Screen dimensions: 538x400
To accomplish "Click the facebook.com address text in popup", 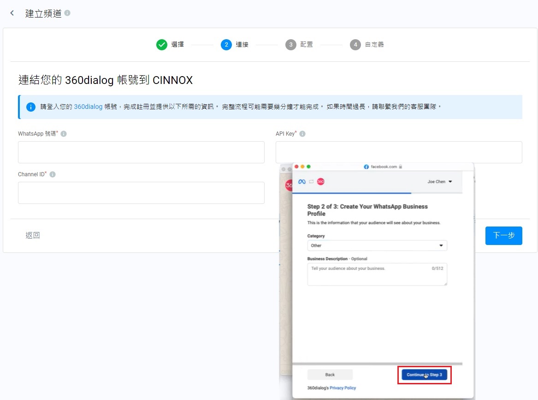I will coord(384,167).
